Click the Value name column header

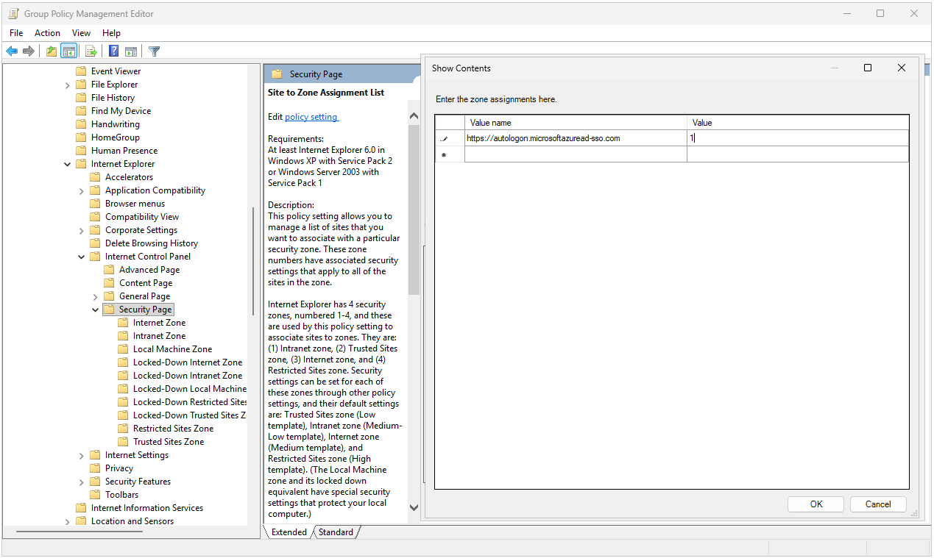(x=576, y=123)
